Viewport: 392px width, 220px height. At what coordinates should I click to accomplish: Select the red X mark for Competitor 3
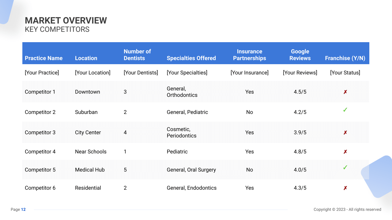point(345,132)
